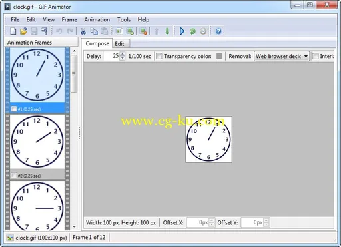Tick the checkbox for frame #2

pyautogui.click(x=14, y=176)
